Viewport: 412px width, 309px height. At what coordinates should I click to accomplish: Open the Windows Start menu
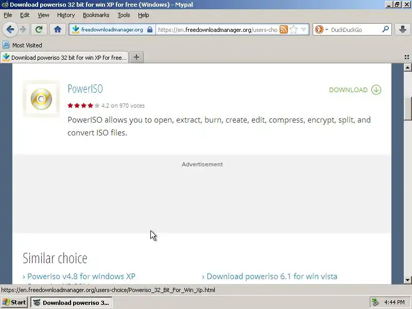(14, 302)
